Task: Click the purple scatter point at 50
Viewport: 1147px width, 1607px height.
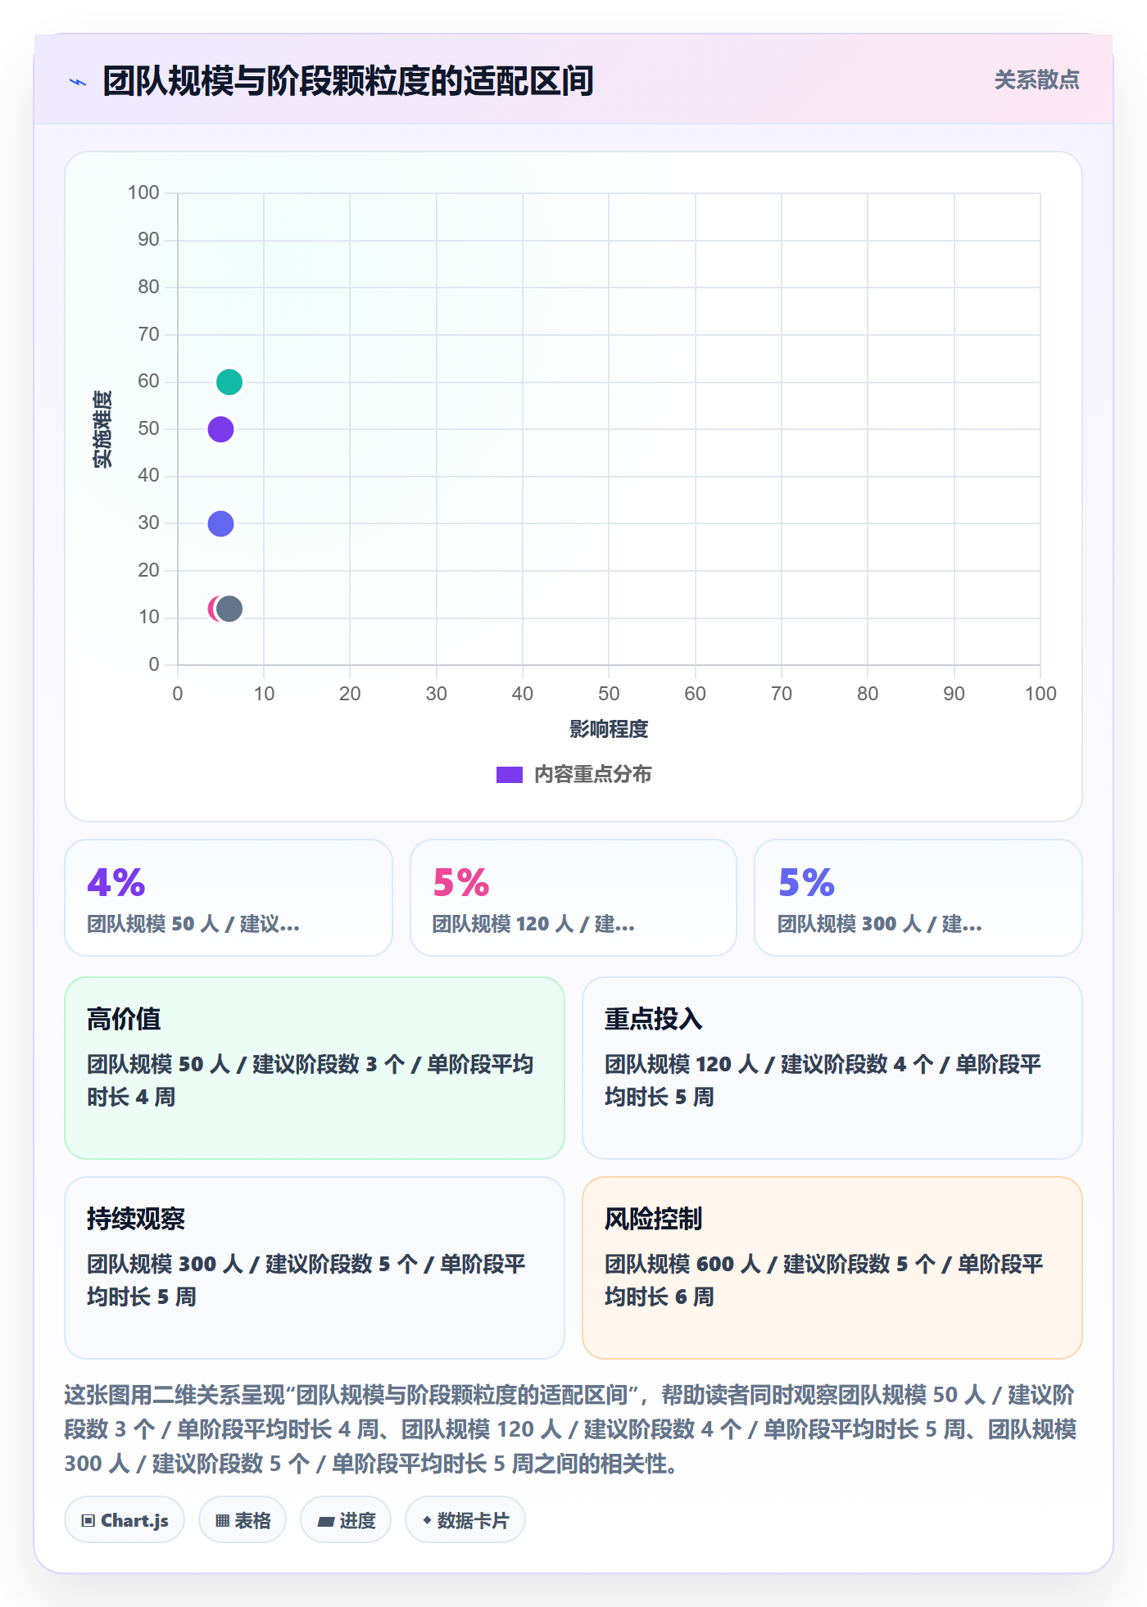Action: pyautogui.click(x=220, y=429)
